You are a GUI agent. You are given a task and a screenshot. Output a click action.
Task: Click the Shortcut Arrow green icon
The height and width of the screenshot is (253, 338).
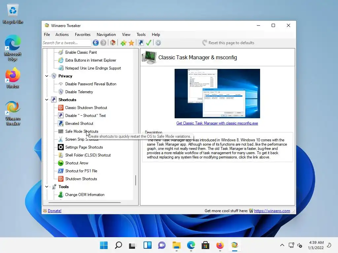tap(61, 163)
